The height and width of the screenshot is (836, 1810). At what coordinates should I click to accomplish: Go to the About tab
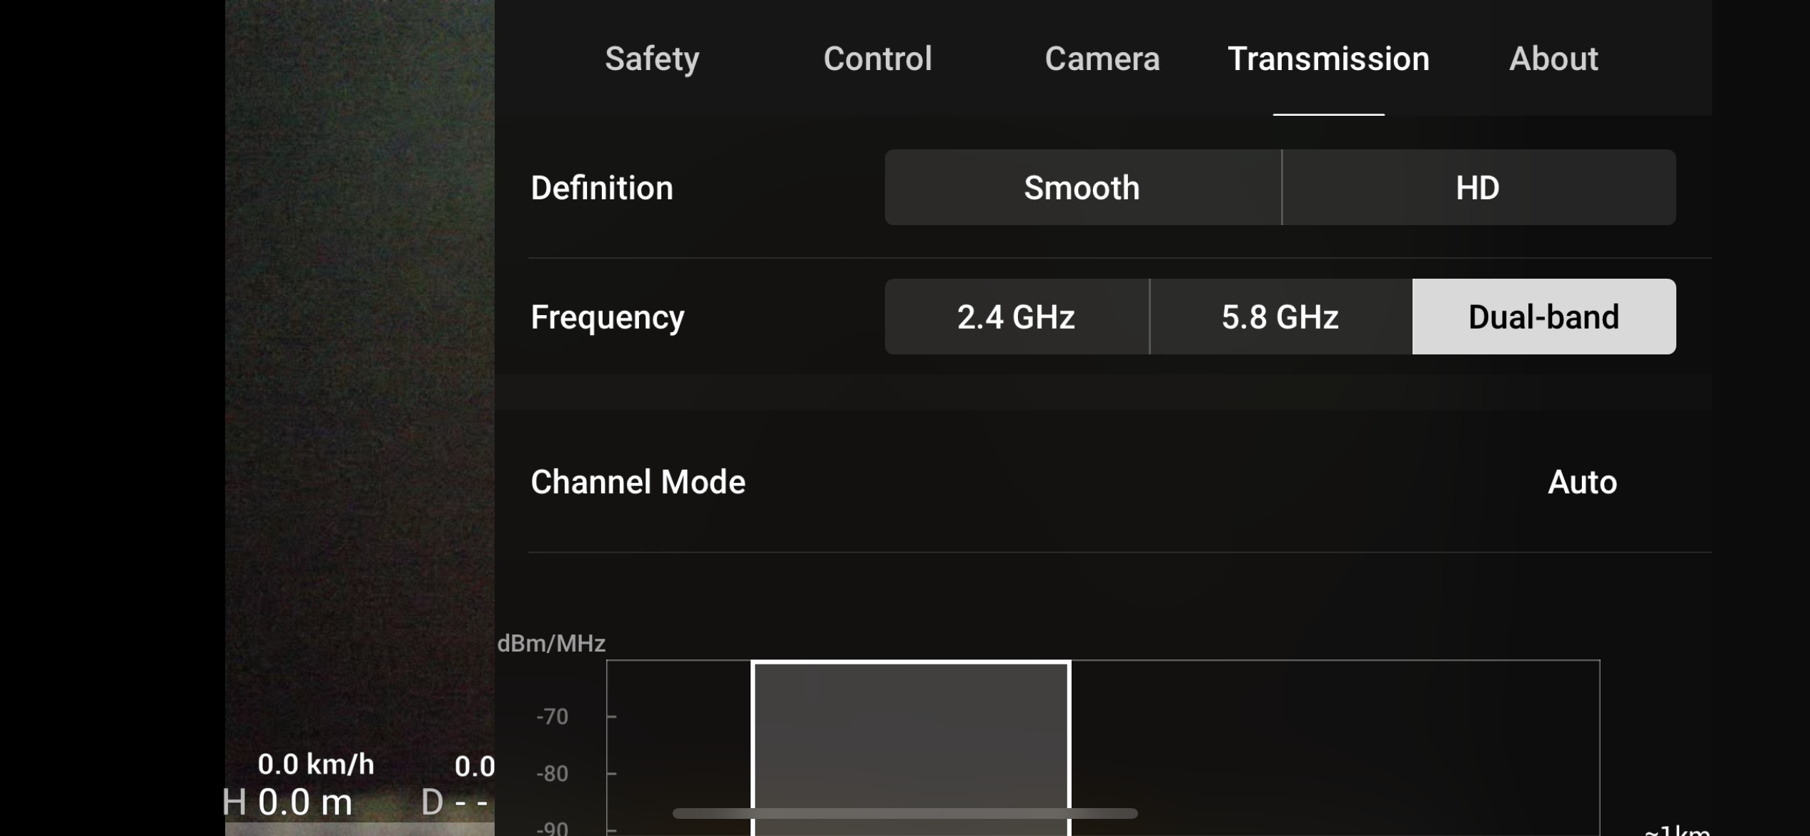point(1553,59)
